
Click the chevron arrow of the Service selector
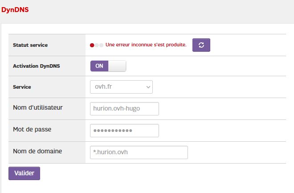click(148, 87)
